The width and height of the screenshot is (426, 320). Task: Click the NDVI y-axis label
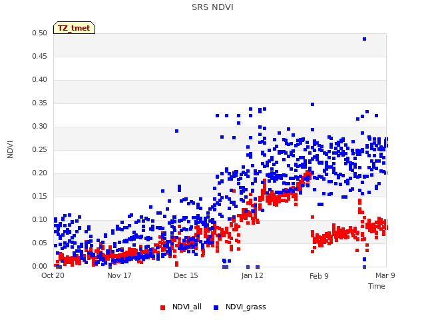(x=10, y=149)
